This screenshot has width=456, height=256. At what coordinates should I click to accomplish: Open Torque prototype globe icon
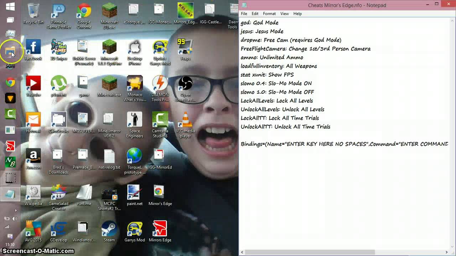(135, 161)
